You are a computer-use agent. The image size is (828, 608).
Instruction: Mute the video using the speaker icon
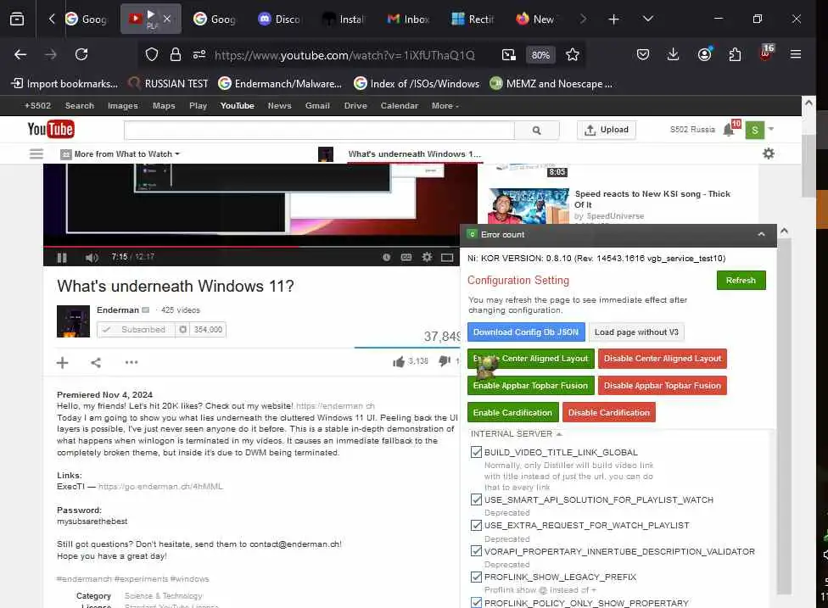[92, 258]
